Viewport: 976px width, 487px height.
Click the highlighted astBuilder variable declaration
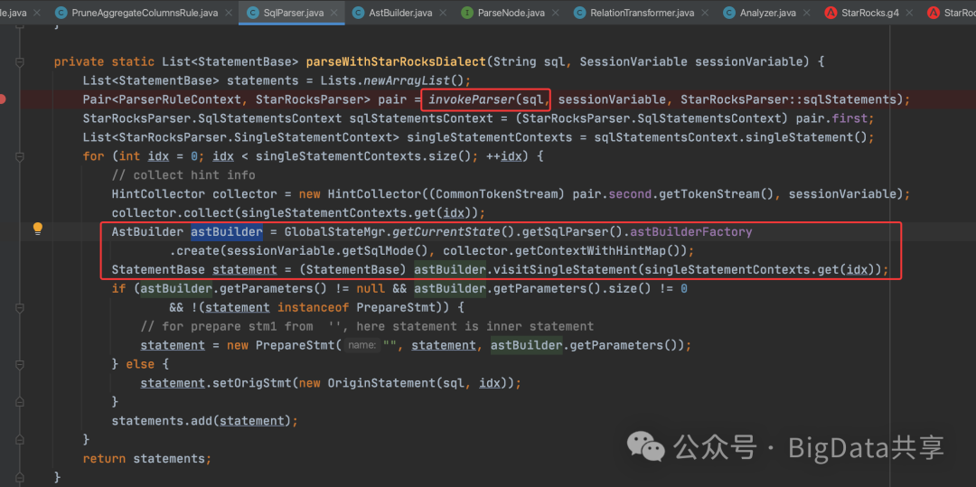click(x=227, y=231)
